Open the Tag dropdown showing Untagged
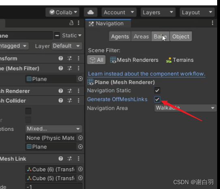This screenshot has height=189, width=220. (x=14, y=46)
